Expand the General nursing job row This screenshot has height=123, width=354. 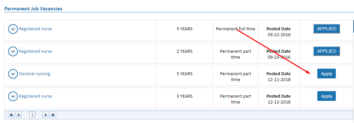[13, 74]
